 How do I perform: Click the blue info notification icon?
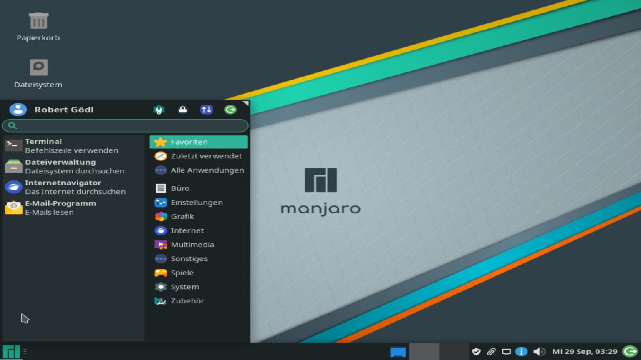(x=522, y=351)
